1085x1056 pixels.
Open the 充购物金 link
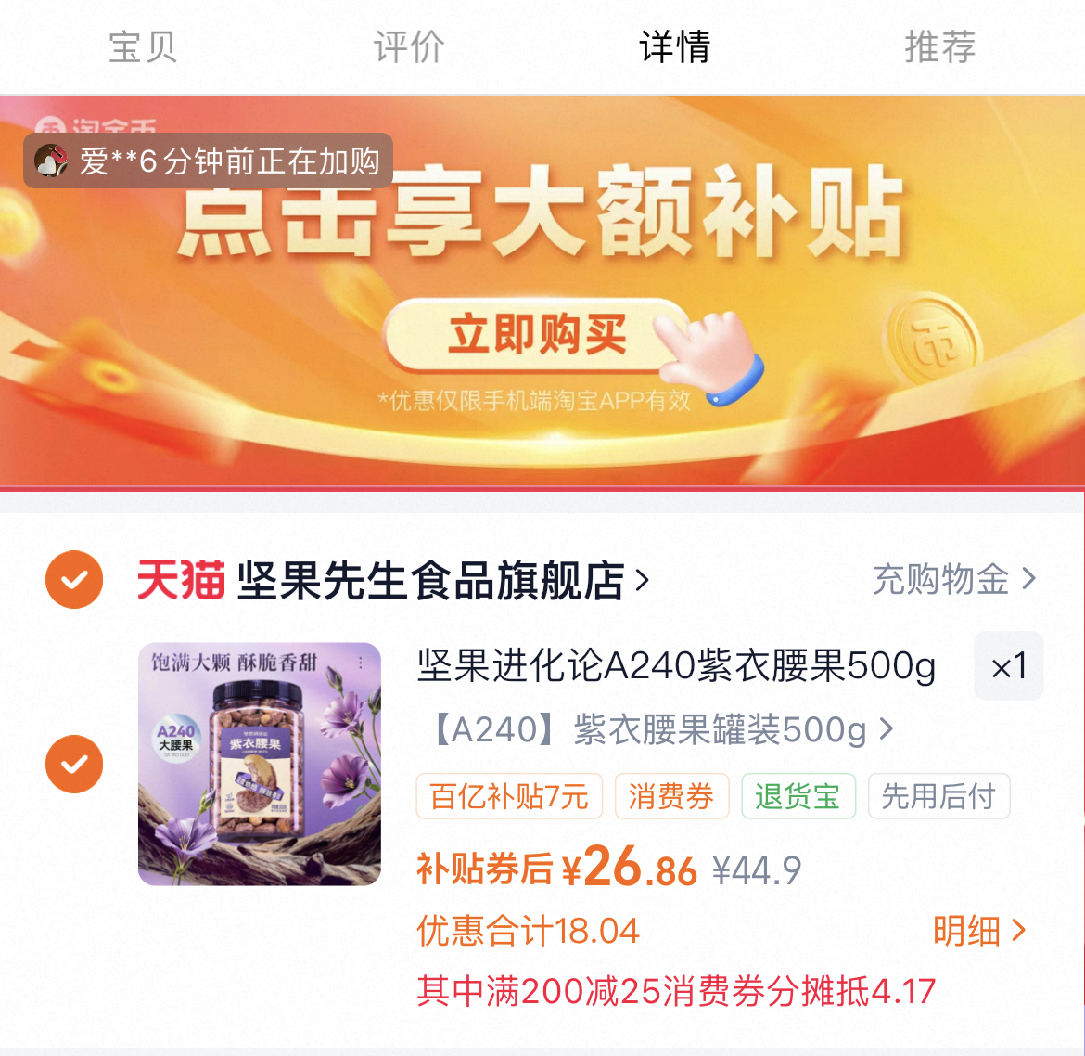click(x=955, y=579)
